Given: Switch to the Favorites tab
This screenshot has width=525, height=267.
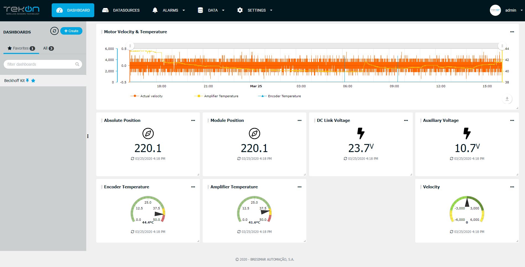Looking at the screenshot, I should click(x=21, y=48).
